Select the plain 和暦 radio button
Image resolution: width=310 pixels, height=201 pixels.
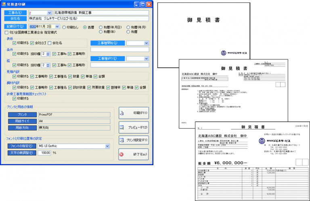pyautogui.click(x=128, y=31)
